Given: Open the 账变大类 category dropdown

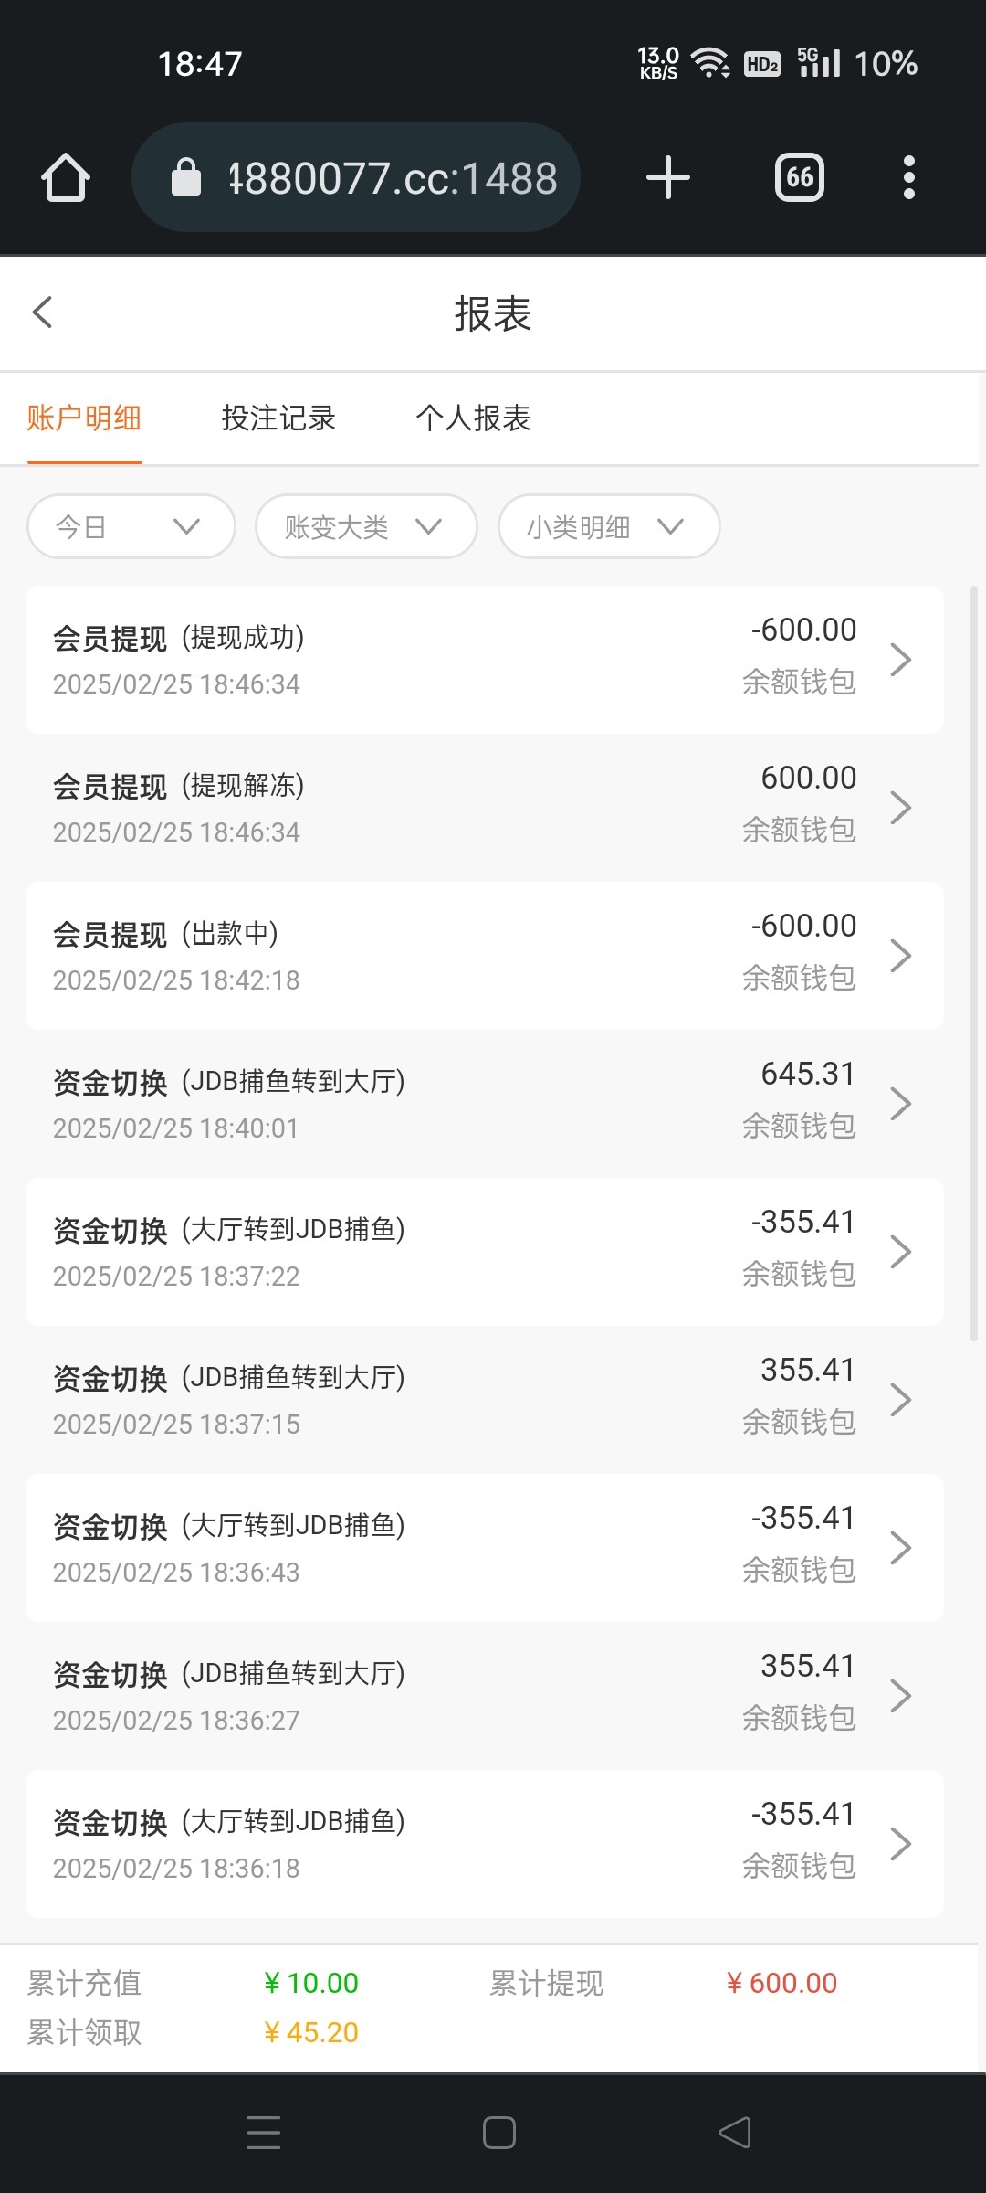Looking at the screenshot, I should [365, 526].
